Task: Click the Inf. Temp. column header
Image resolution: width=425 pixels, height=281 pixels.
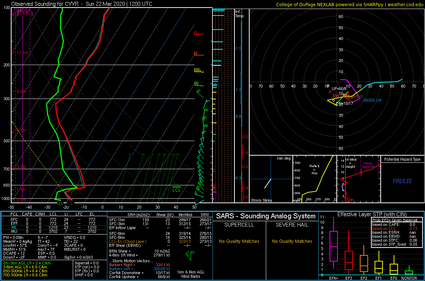Action: click(240, 14)
